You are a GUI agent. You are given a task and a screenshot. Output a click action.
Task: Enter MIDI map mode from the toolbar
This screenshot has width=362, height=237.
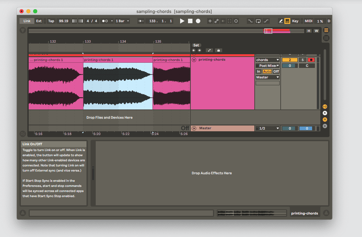308,21
